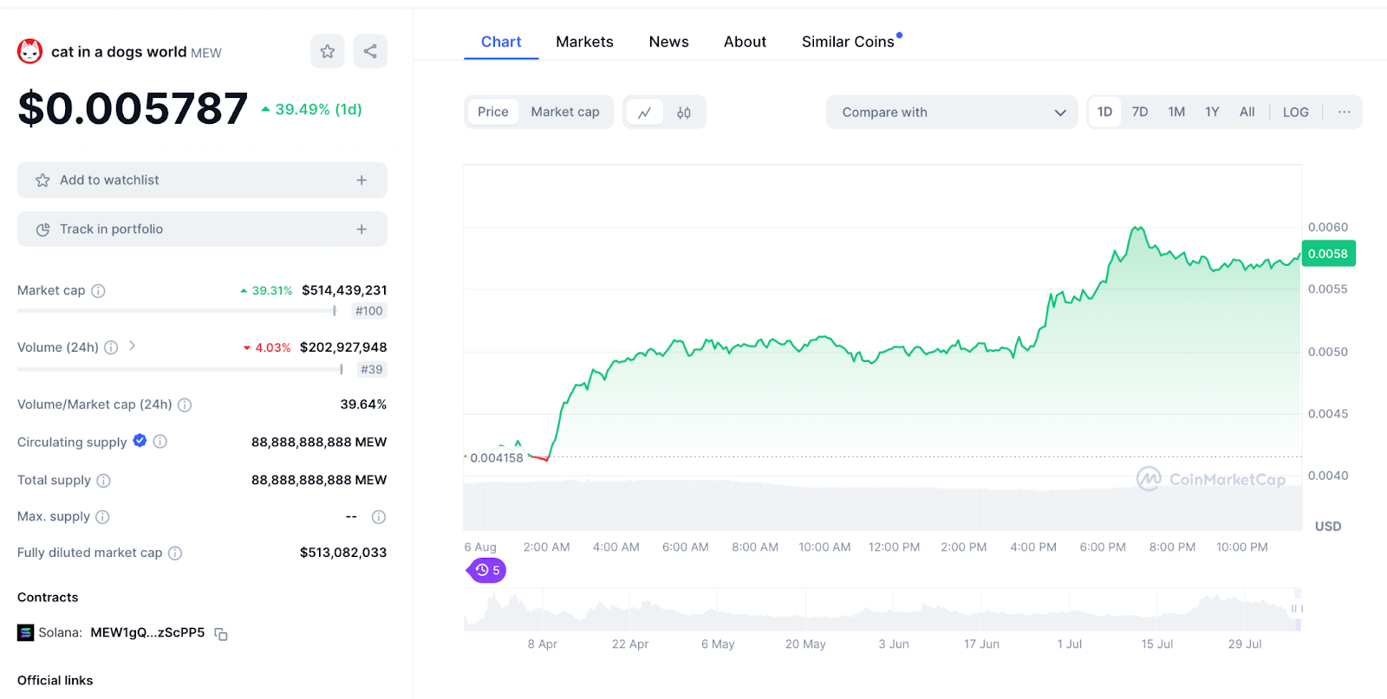Click the 0.004158 opening price label
The width and height of the screenshot is (1387, 699).
[x=497, y=458]
